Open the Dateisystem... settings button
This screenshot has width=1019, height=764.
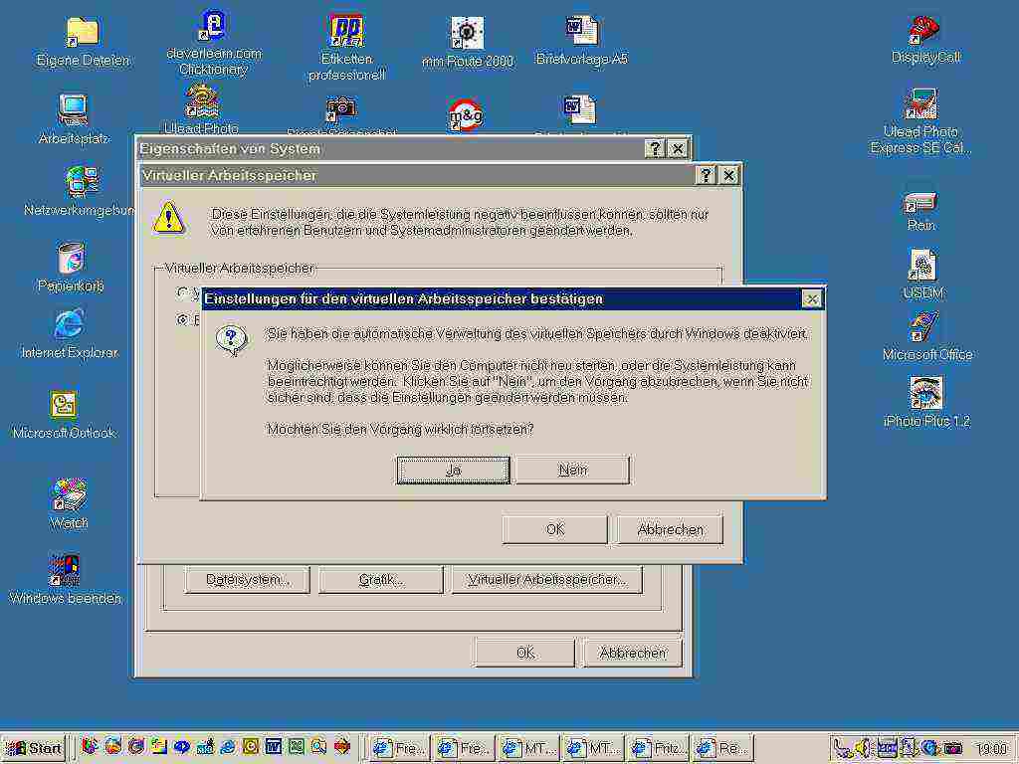(248, 580)
